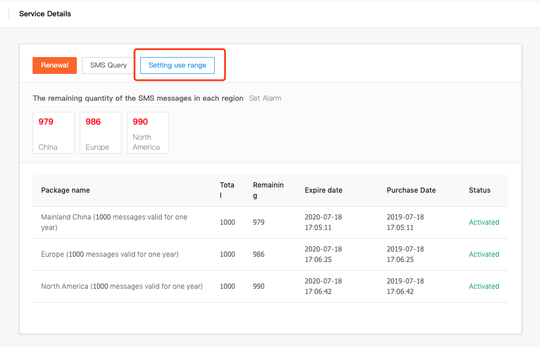Click purchase date 2019-07-18 17:06:25
Screen dimensions: 540x347
click(406, 254)
